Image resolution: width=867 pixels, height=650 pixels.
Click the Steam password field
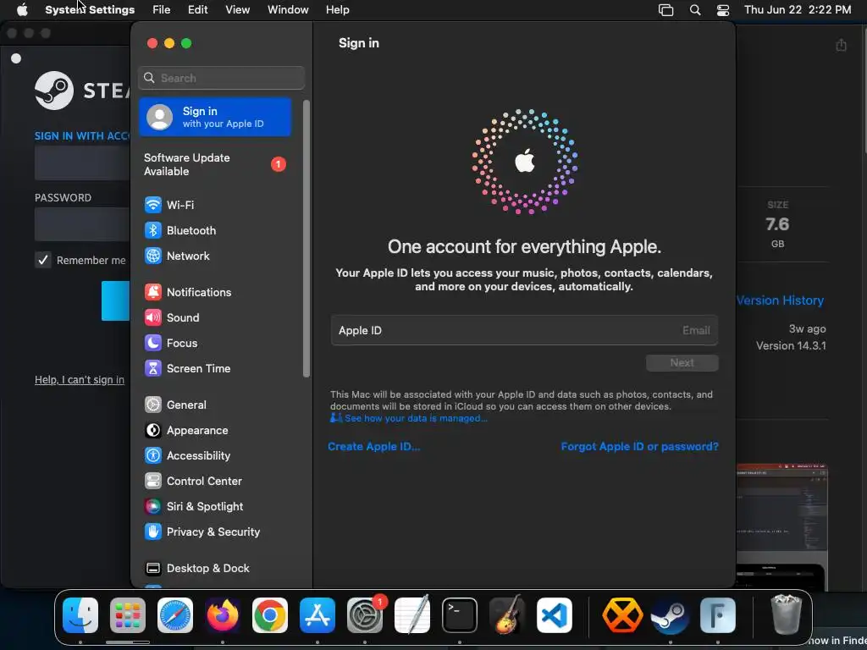tap(82, 223)
